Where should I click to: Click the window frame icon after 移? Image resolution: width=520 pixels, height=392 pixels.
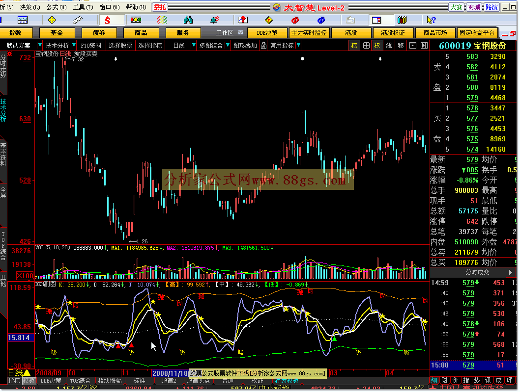pos(412,45)
